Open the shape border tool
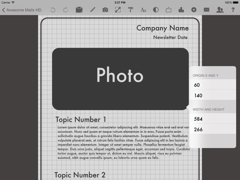 pyautogui.click(x=169, y=10)
